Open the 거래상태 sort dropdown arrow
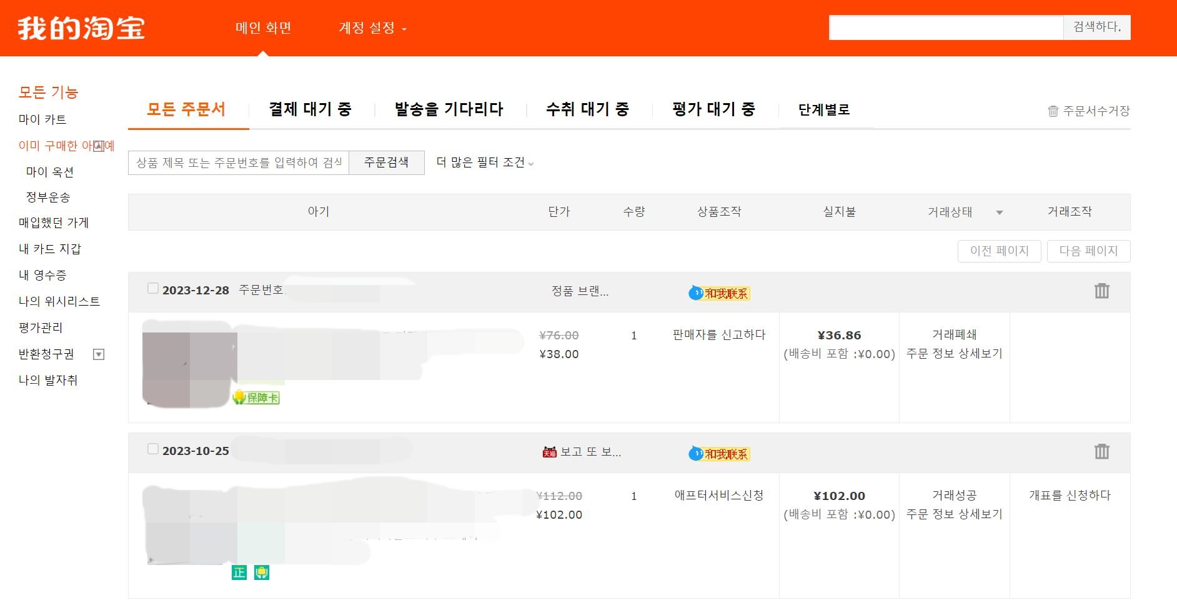This screenshot has width=1177, height=605. (1000, 212)
